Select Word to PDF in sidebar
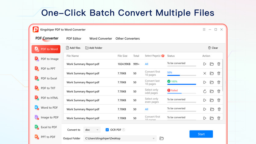Viewport: 256px width, 144px height. point(46,108)
